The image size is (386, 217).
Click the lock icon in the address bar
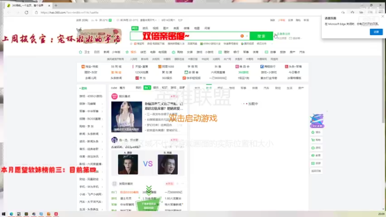[x=37, y=13]
